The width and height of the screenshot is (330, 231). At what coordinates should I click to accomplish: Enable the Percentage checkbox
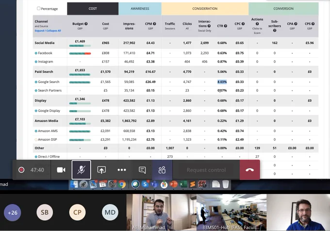(x=38, y=8)
